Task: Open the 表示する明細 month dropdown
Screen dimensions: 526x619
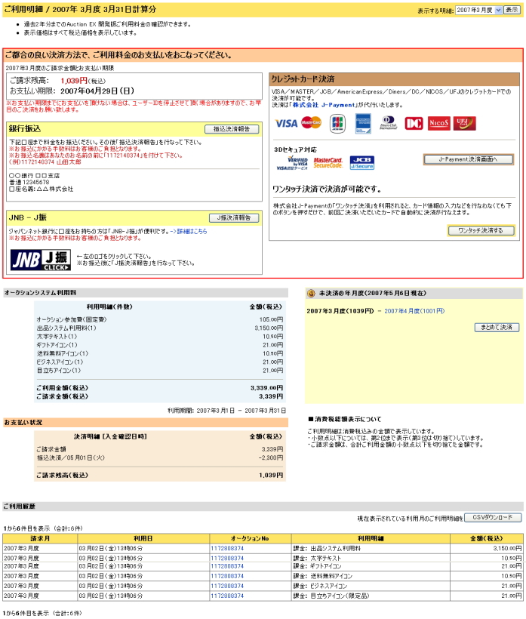Action: pyautogui.click(x=478, y=10)
